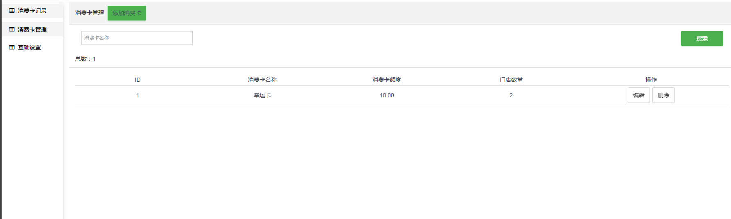The image size is (731, 219).
Task: Click the 消费卡额度 column header
Action: (387, 80)
